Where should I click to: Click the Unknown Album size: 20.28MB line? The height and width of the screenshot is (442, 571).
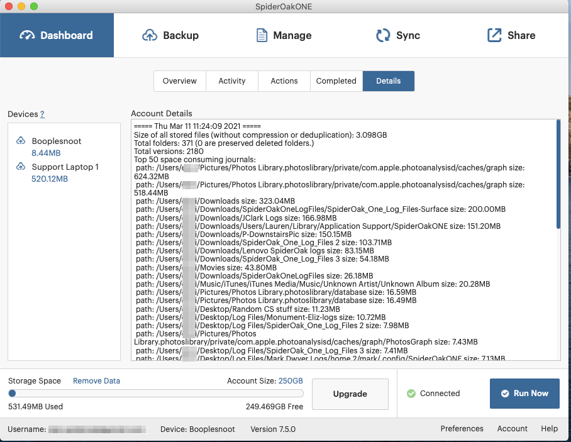coord(313,284)
